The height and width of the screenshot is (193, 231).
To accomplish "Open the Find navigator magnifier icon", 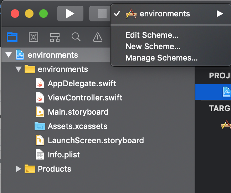I will [76, 37].
